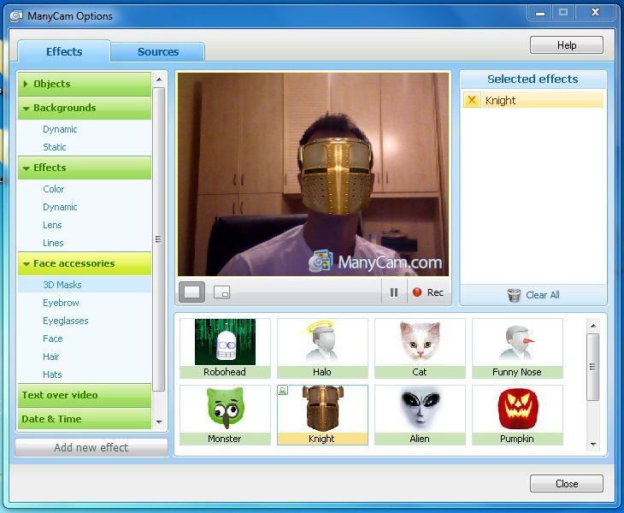Click sidebar scrollbar up arrow

pyautogui.click(x=159, y=80)
